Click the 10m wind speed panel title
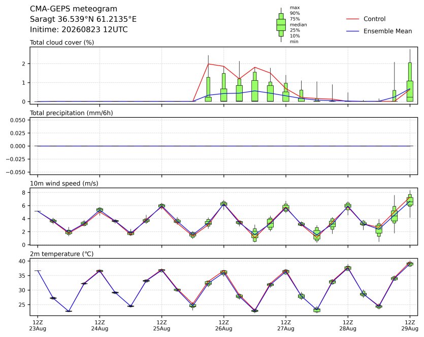This screenshot has height=337, width=424. click(x=64, y=184)
